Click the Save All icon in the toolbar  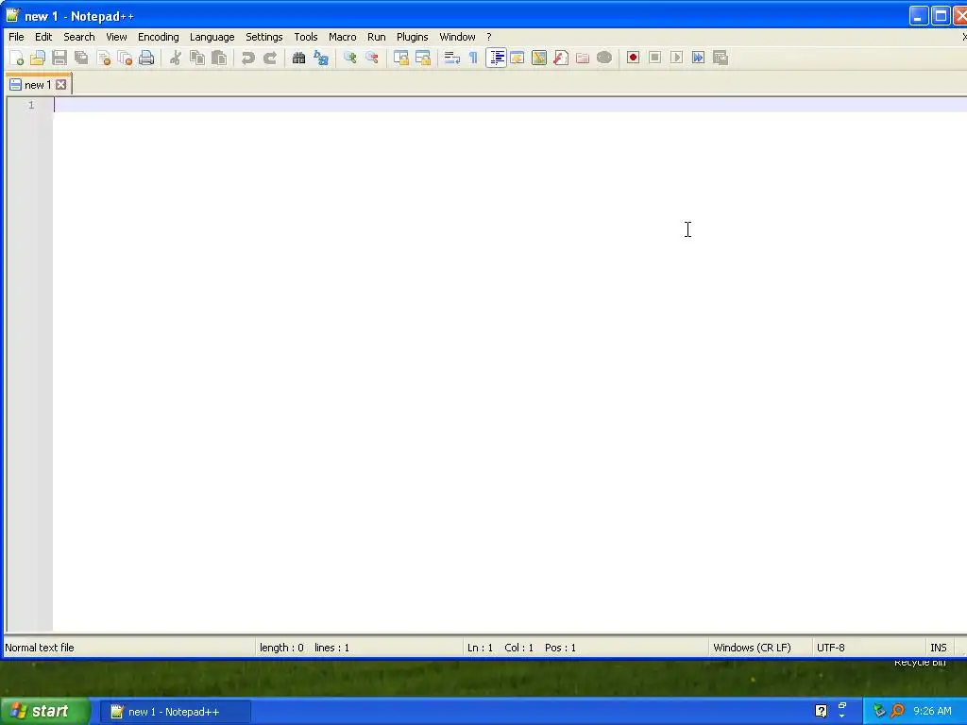81,58
